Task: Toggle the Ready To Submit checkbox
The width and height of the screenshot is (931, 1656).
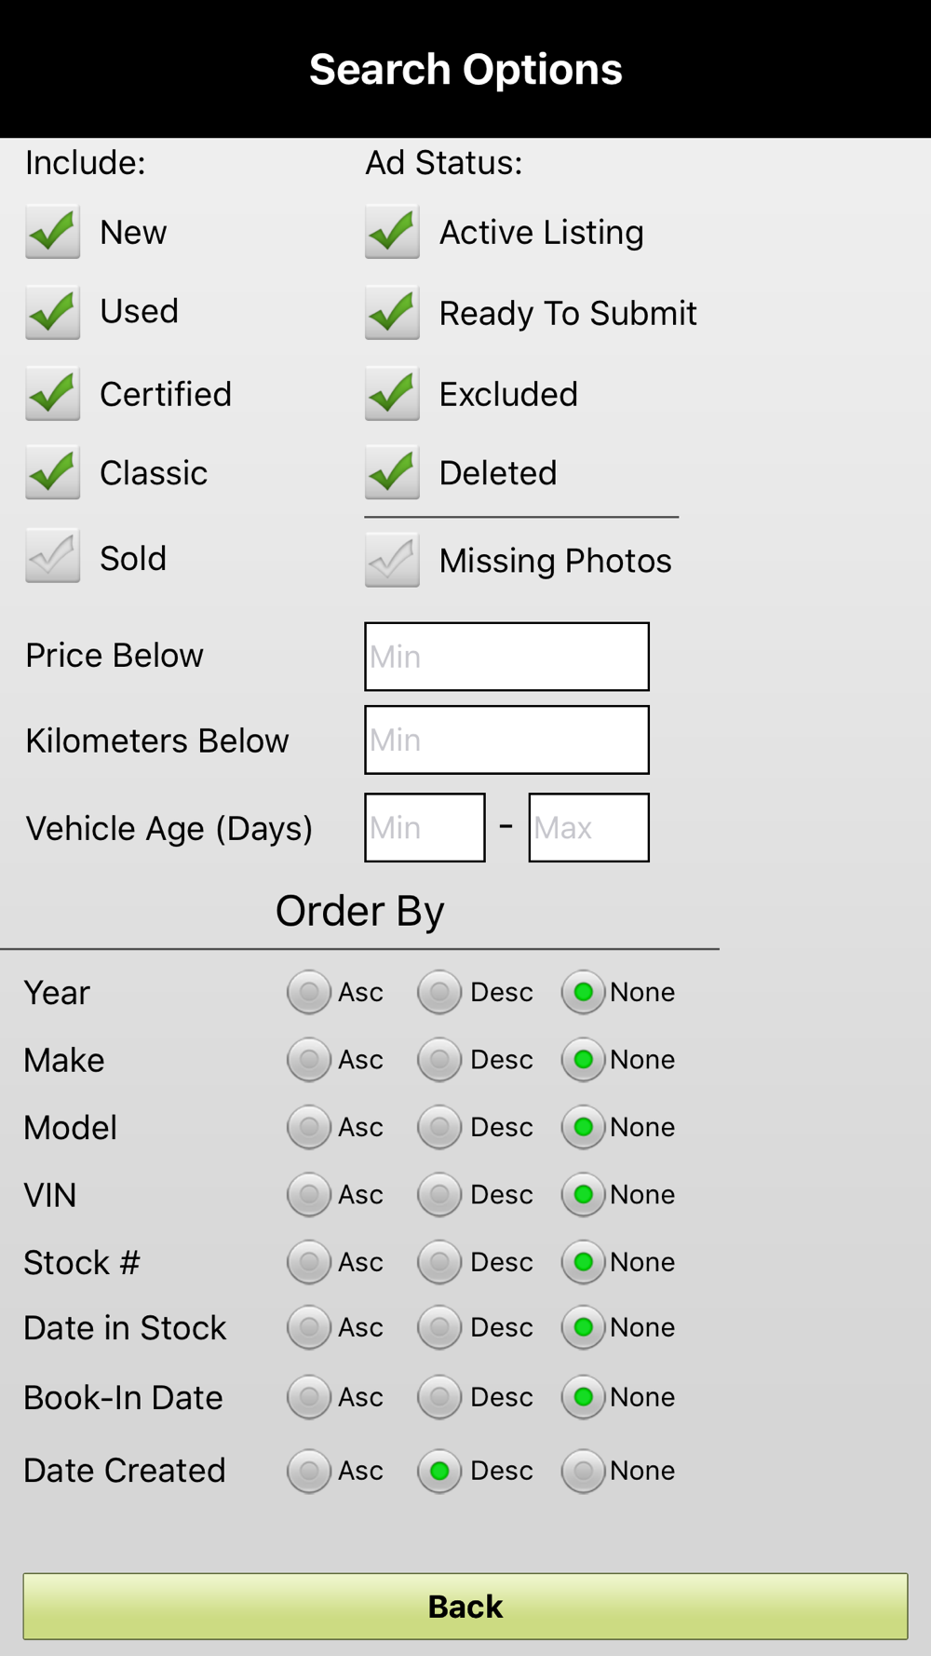Action: click(392, 312)
